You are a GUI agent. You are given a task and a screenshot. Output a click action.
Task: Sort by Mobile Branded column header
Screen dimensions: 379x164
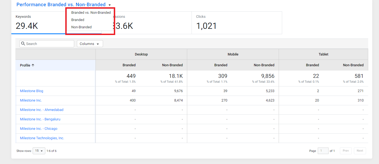pyautogui.click(x=221, y=65)
